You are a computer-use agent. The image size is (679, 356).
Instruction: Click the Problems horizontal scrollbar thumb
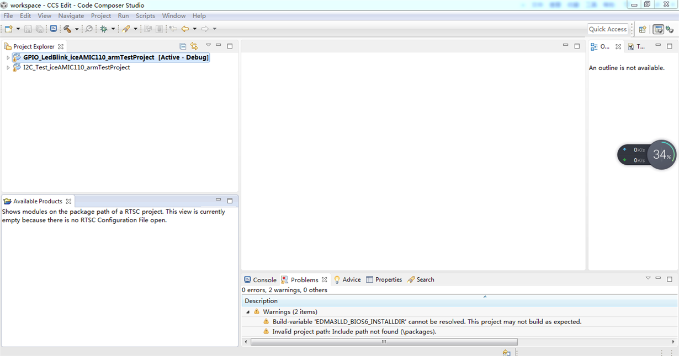[x=384, y=342]
